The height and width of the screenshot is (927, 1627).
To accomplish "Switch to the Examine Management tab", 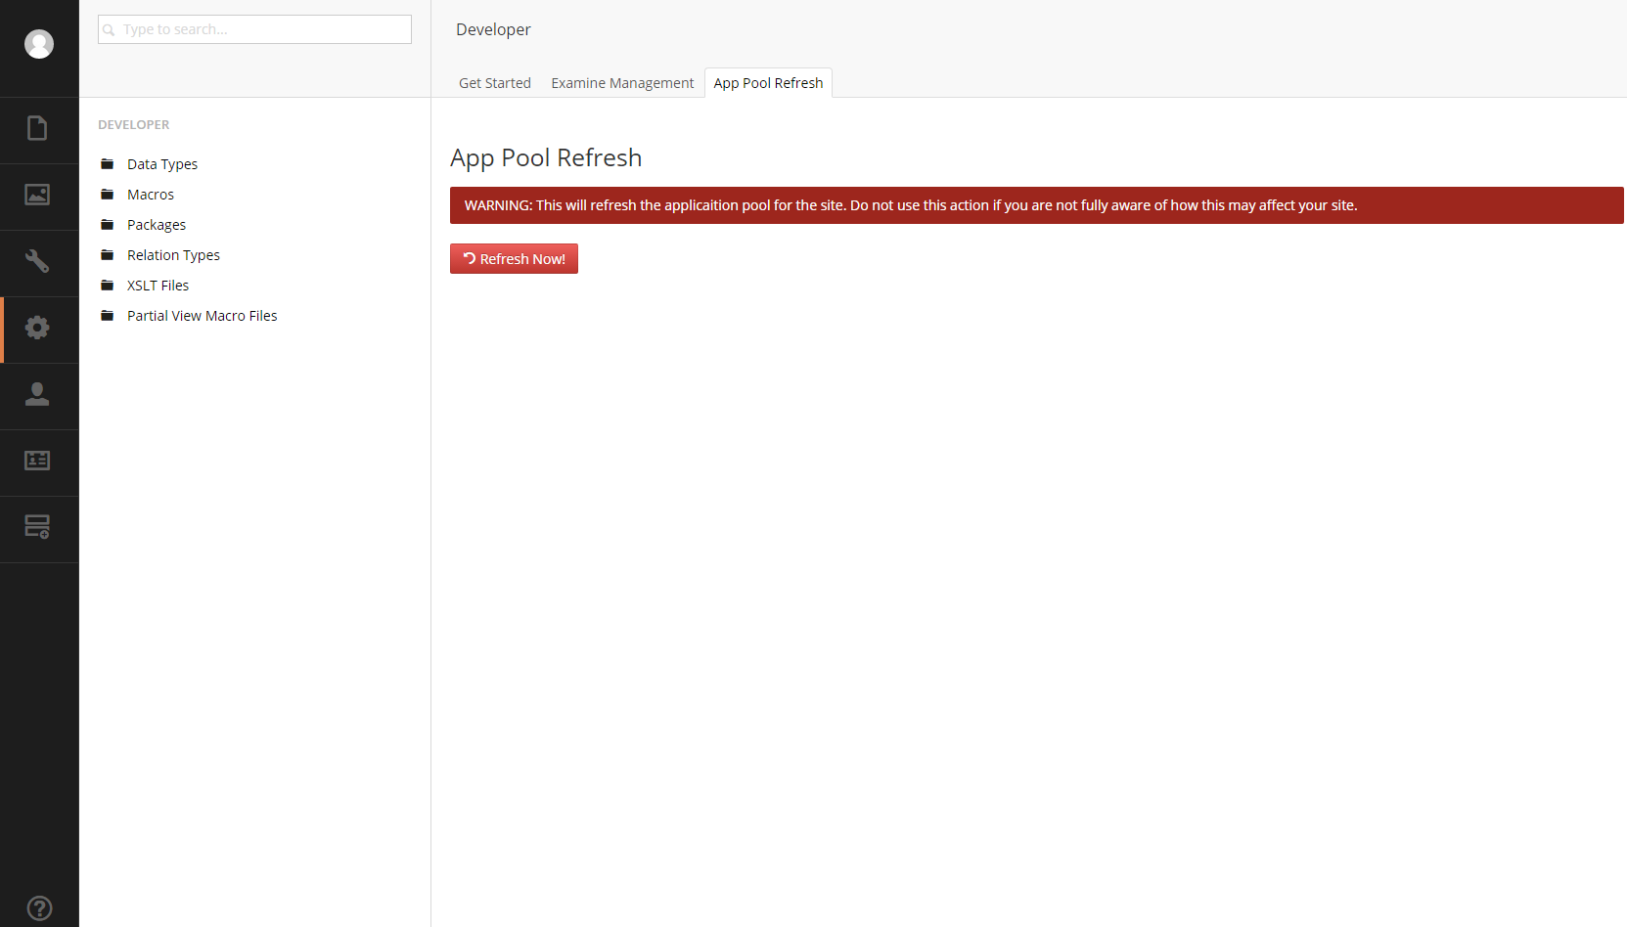I will click(622, 83).
